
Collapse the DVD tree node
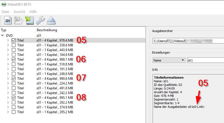[x=3, y=36]
